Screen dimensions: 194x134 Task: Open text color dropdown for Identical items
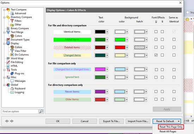pos(107,32)
